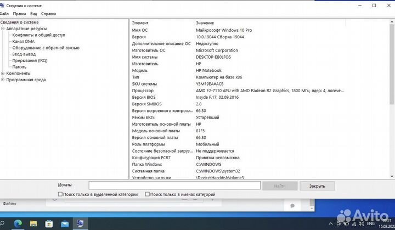Click the System Information taskbar icon

point(80,223)
